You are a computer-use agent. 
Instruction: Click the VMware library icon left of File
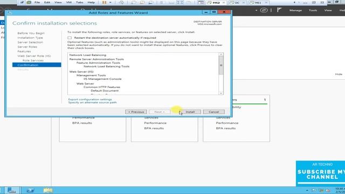(x=29, y=2)
